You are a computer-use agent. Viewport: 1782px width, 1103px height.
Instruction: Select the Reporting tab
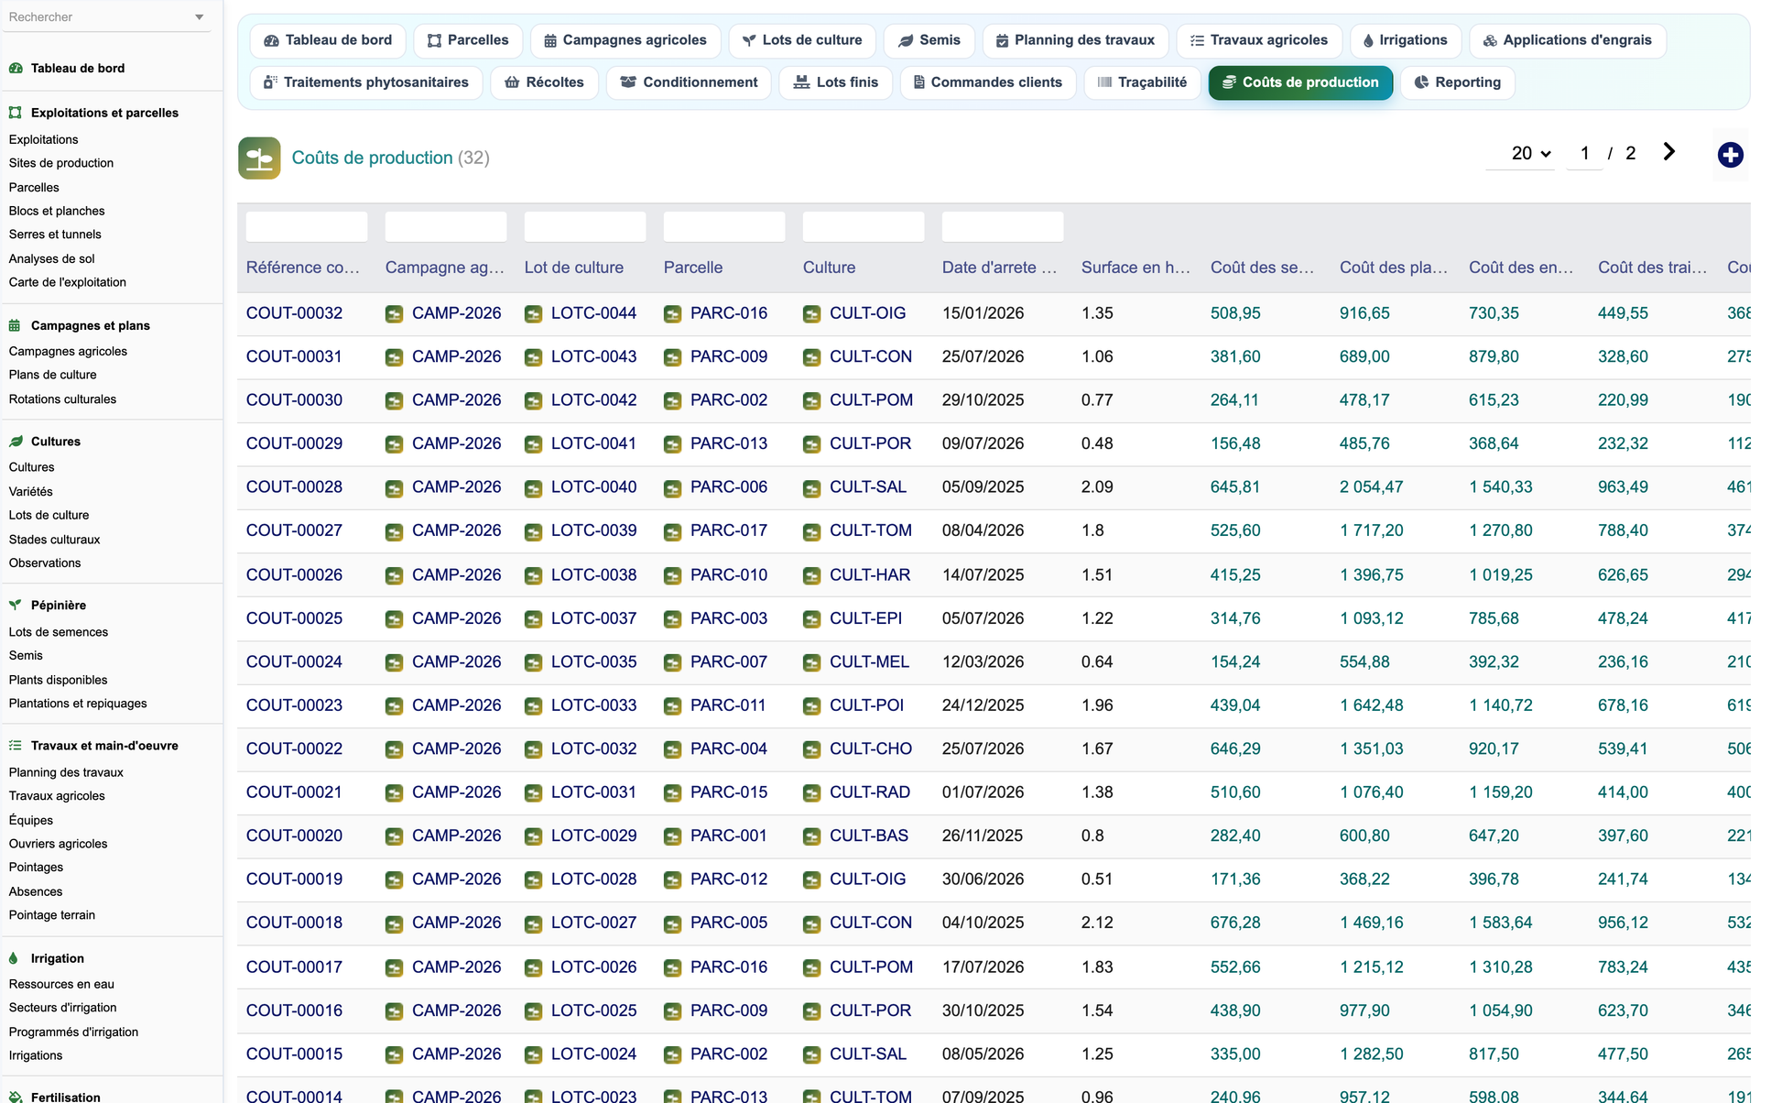(1457, 82)
